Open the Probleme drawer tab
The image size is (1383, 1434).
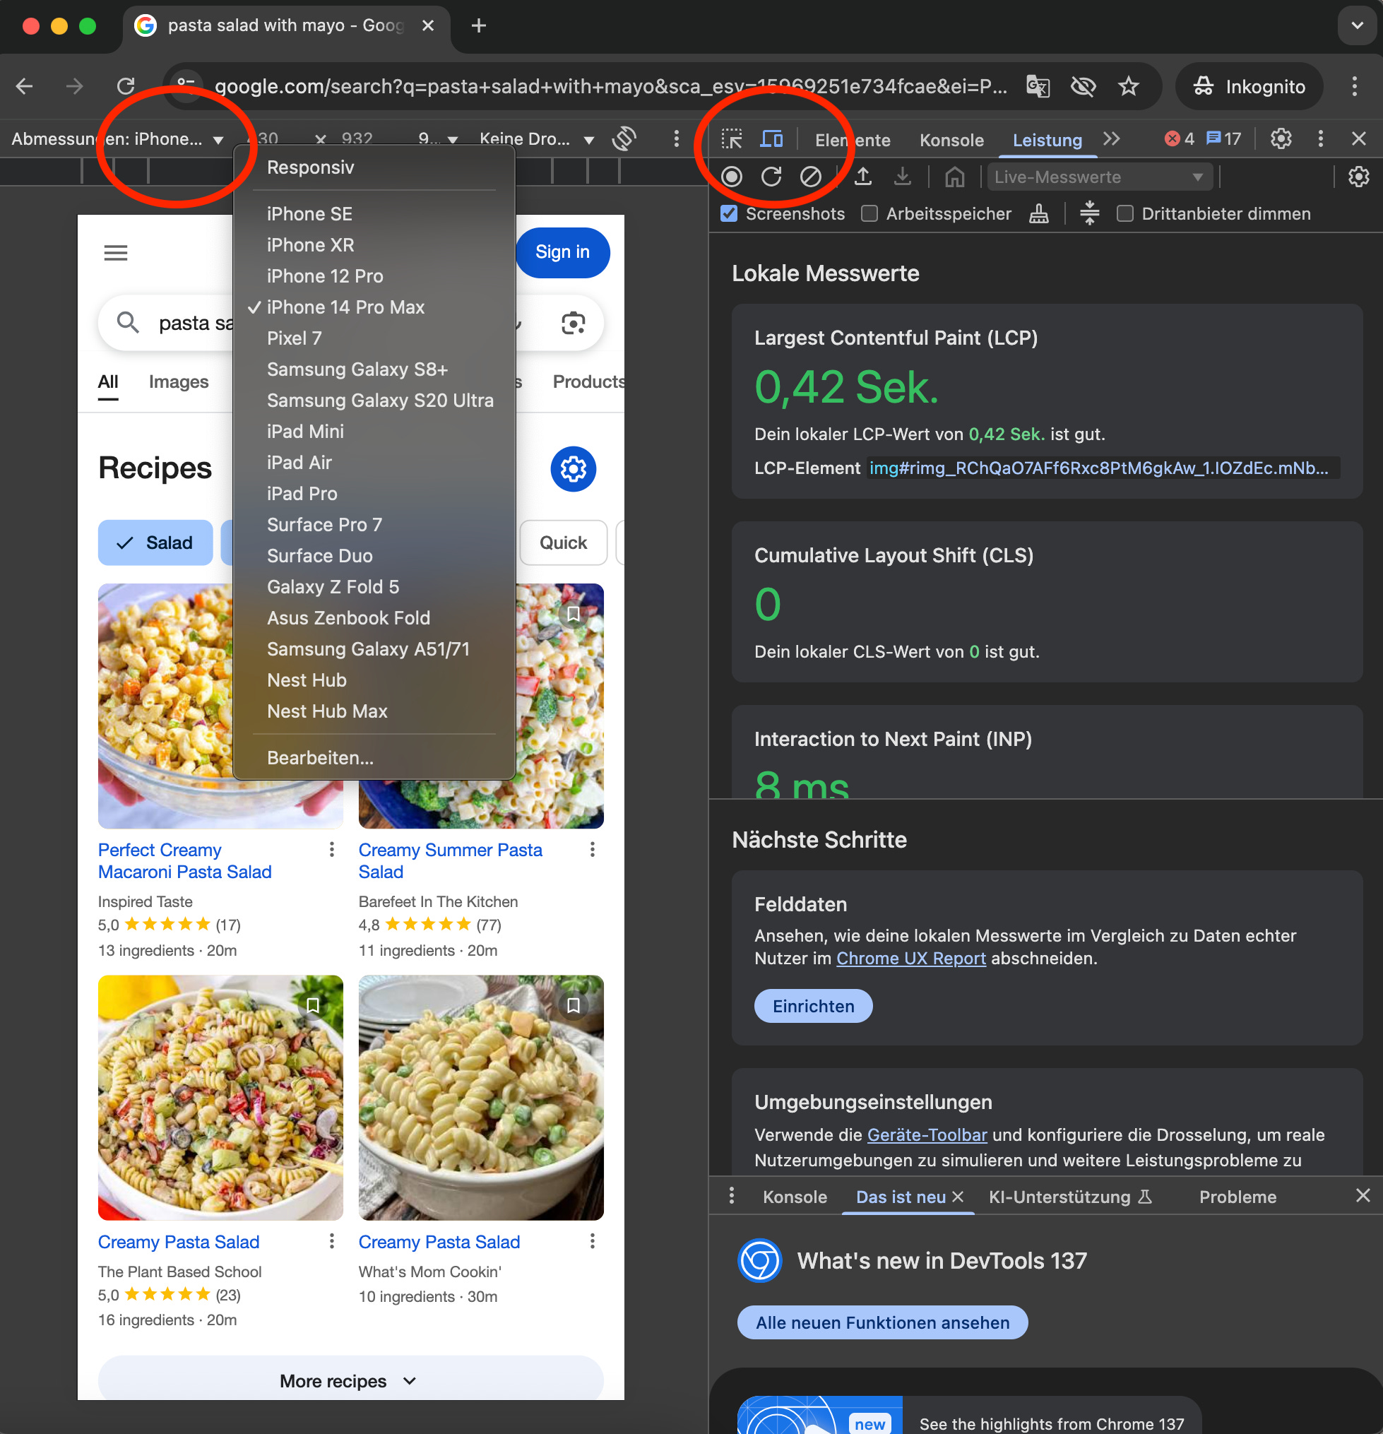[x=1237, y=1197]
